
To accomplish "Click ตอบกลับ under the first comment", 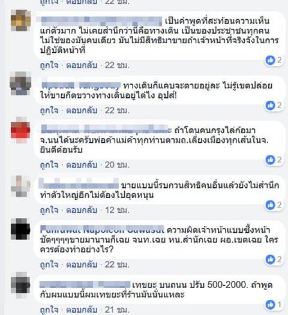I will click(x=82, y=66).
